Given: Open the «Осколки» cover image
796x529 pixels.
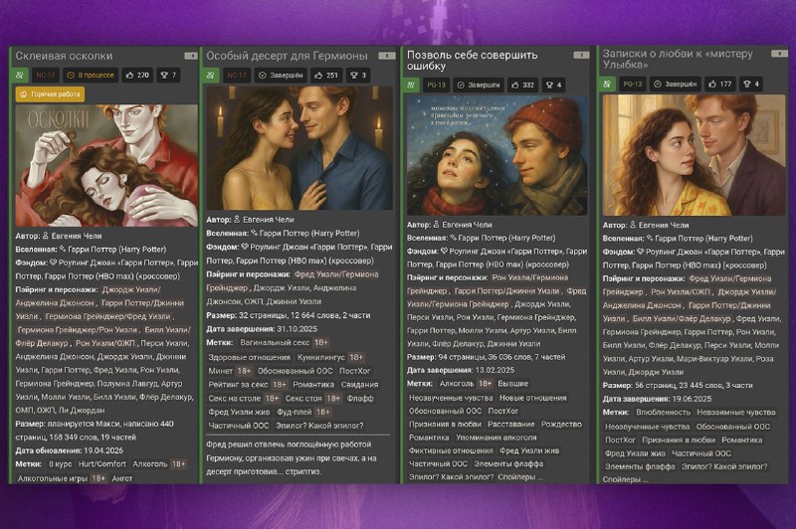Looking at the screenshot, I should (106, 166).
